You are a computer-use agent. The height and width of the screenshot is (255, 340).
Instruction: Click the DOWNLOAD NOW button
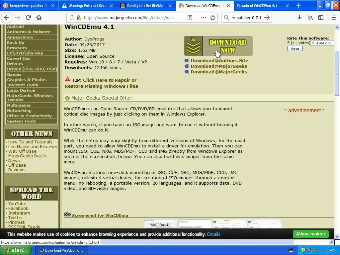pos(218,46)
